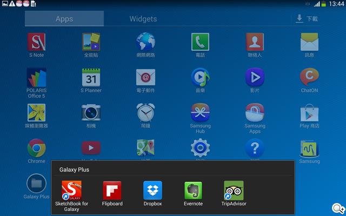Open S Planner calendar
The image size is (346, 216).
pyautogui.click(x=91, y=78)
